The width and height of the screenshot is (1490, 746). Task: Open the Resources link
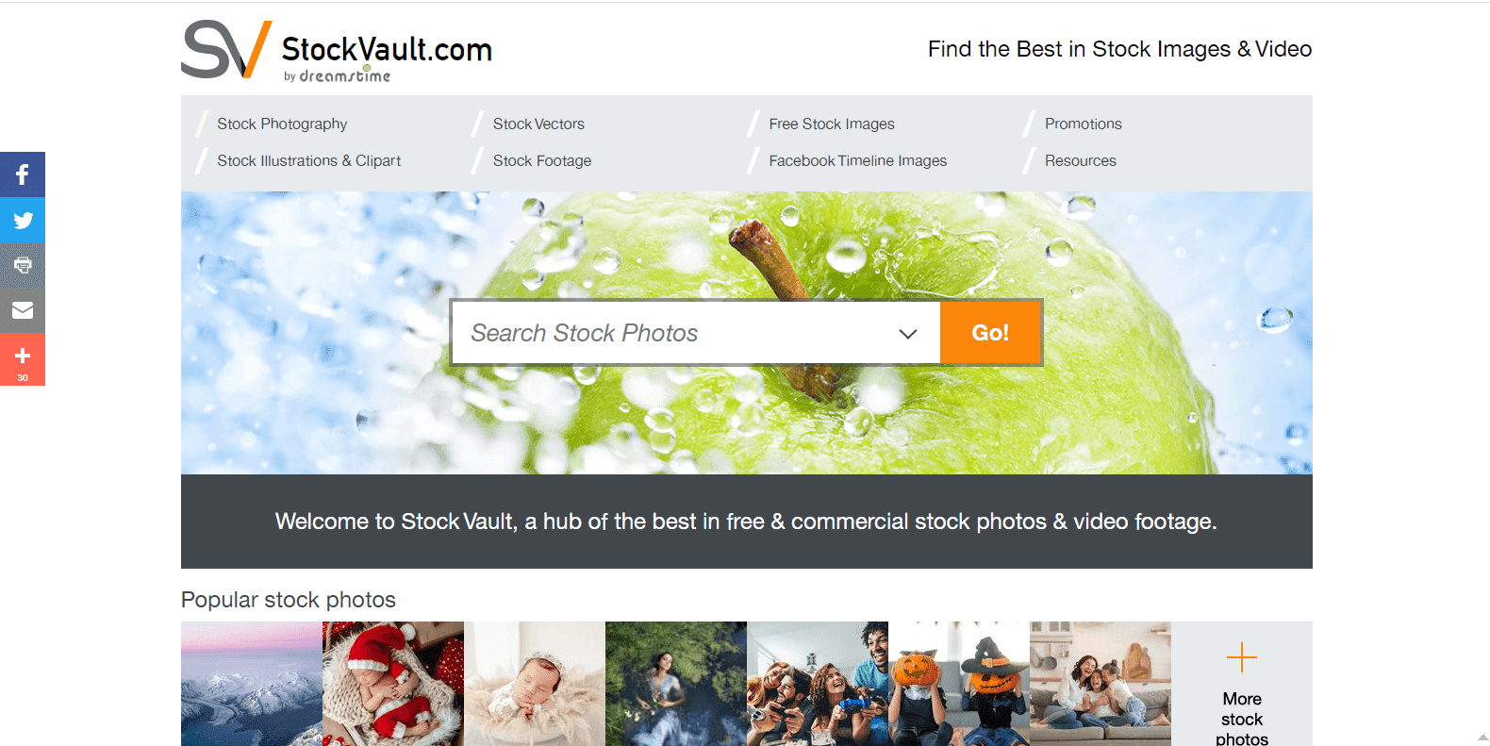coord(1081,160)
